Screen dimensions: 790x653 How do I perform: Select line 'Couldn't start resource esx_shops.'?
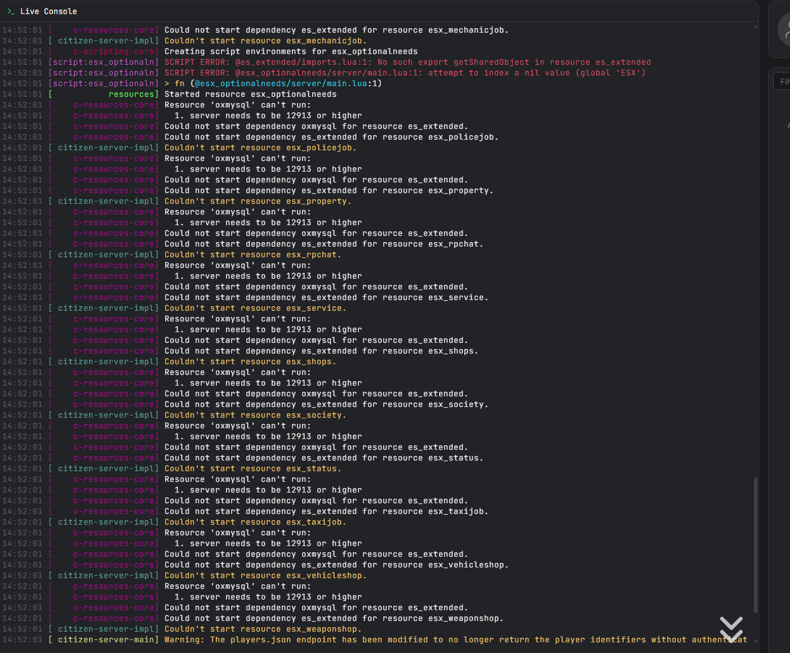click(250, 361)
